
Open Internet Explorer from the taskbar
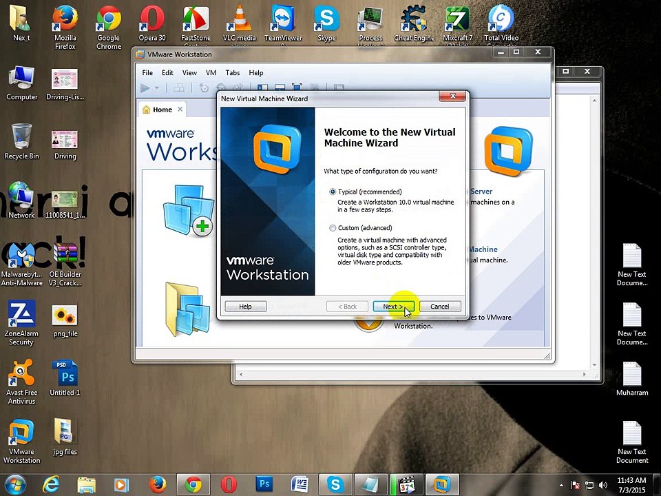click(50, 484)
